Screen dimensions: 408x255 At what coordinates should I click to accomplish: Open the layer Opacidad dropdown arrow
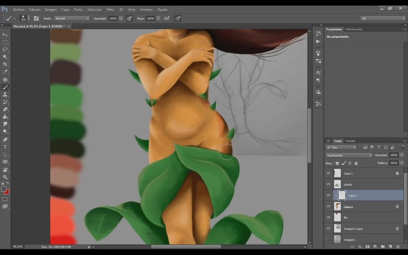click(402, 155)
